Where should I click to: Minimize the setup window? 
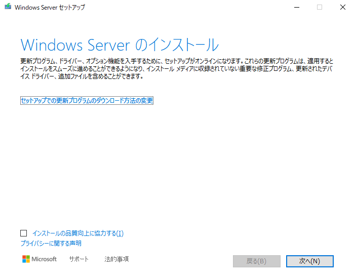tap(296, 7)
